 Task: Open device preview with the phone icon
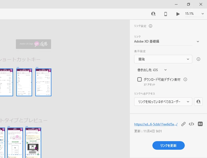[x=165, y=14]
